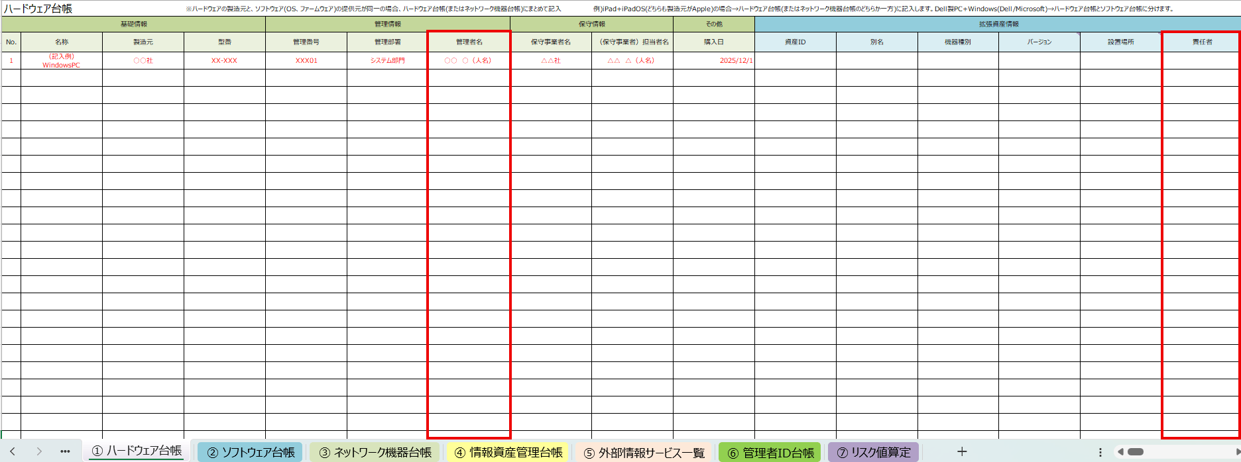Select the 管理者名 column header cell
Viewport: 1241px width, 462px height.
[469, 42]
